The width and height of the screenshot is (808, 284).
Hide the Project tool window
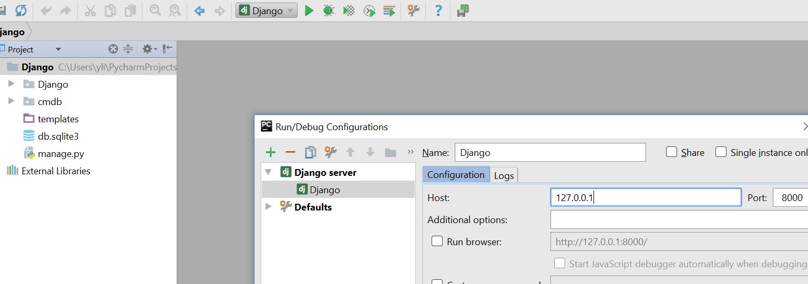click(168, 49)
